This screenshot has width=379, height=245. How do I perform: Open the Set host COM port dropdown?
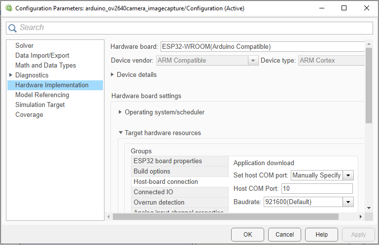click(x=349, y=175)
